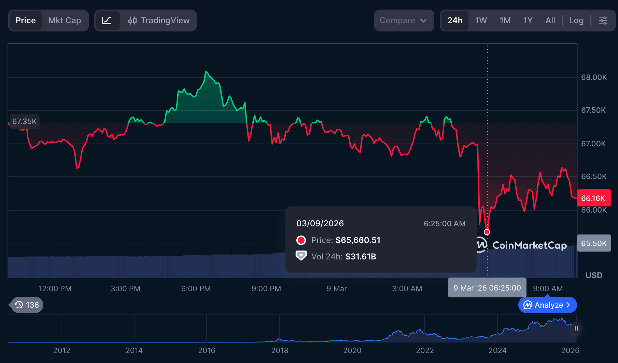Click the Analyze AI icon button

coord(528,305)
